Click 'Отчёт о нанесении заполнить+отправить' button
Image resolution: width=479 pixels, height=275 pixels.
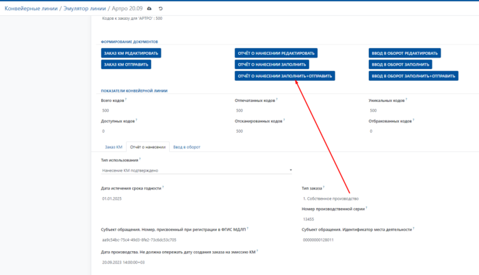click(x=285, y=76)
